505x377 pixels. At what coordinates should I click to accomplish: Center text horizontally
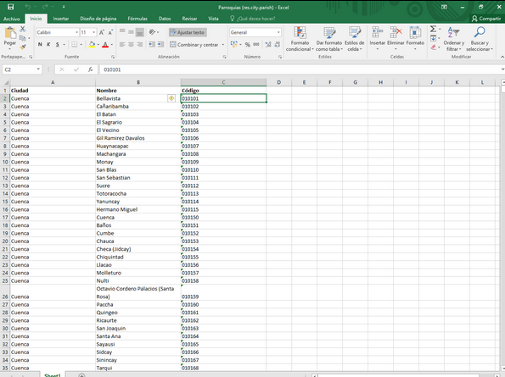click(131, 44)
